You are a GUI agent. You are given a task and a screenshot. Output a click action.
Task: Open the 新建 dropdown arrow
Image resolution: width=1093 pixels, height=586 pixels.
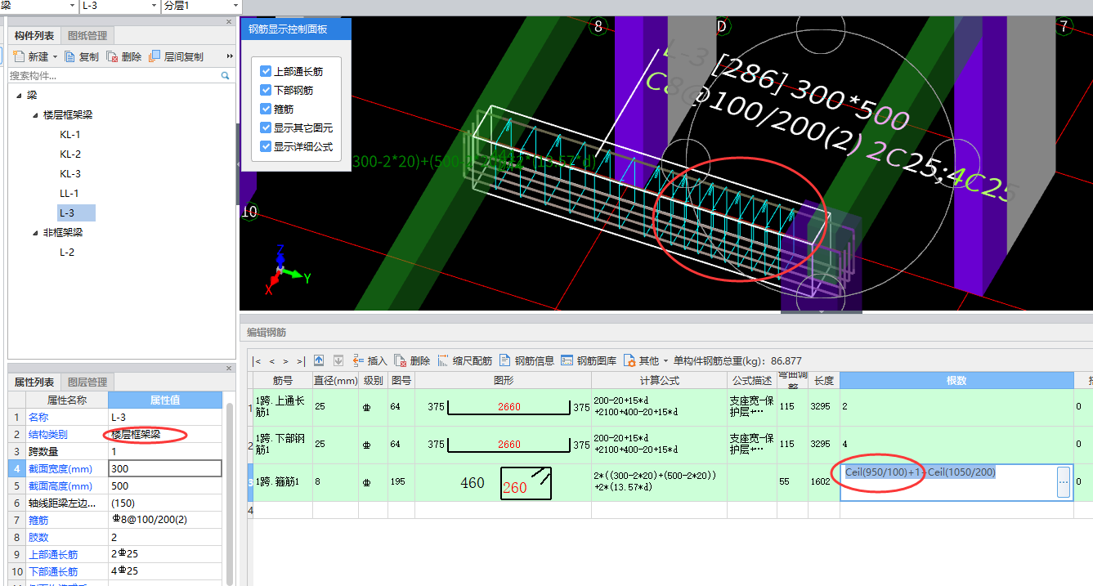point(55,57)
